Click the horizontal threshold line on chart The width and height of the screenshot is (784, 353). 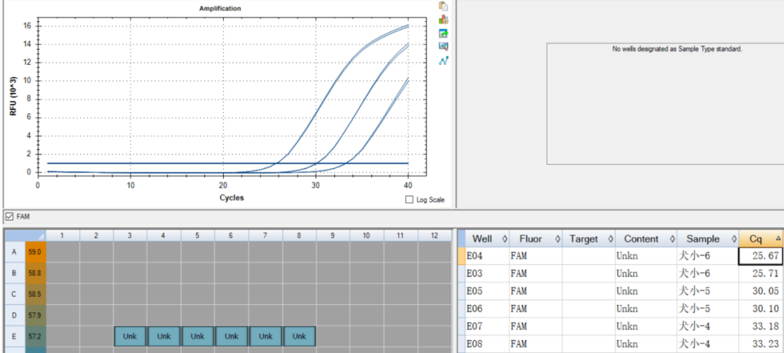(228, 163)
